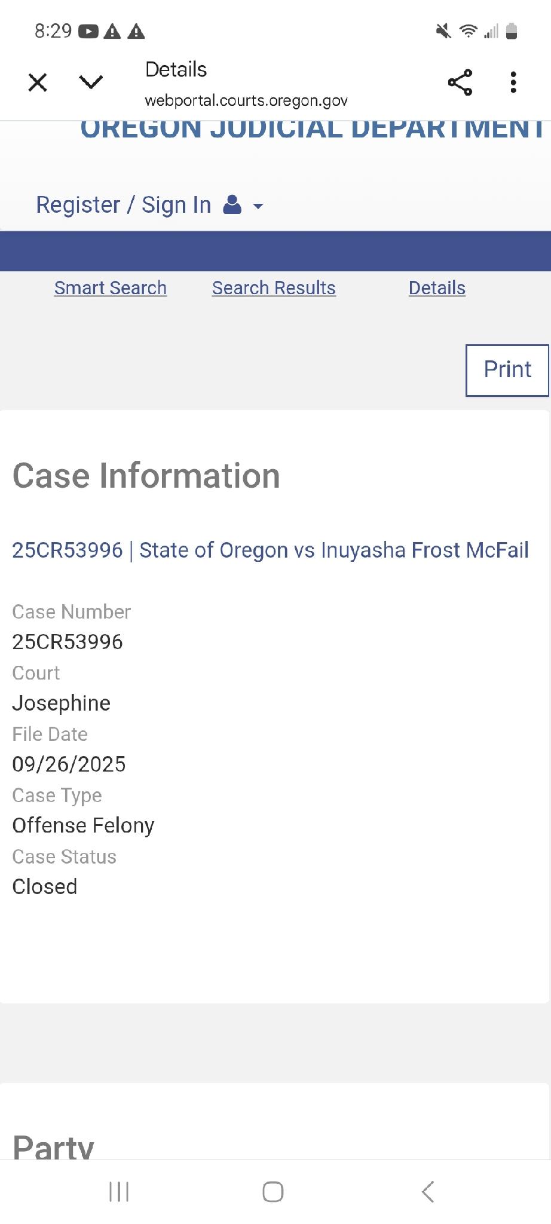Open the three-dot overflow menu
This screenshot has width=551, height=1224.
(513, 82)
